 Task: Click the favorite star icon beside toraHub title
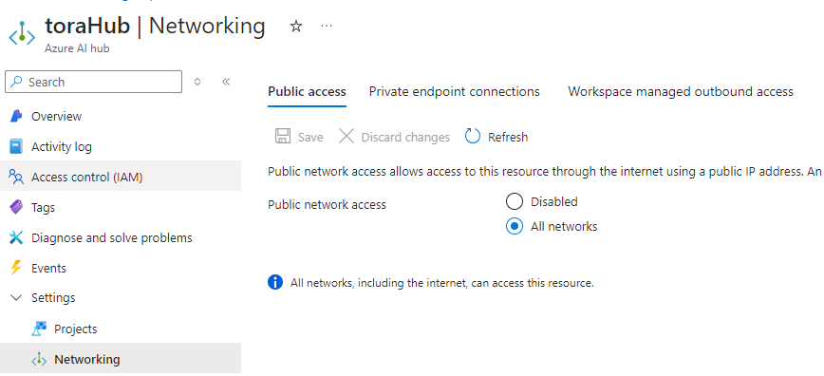[x=296, y=26]
